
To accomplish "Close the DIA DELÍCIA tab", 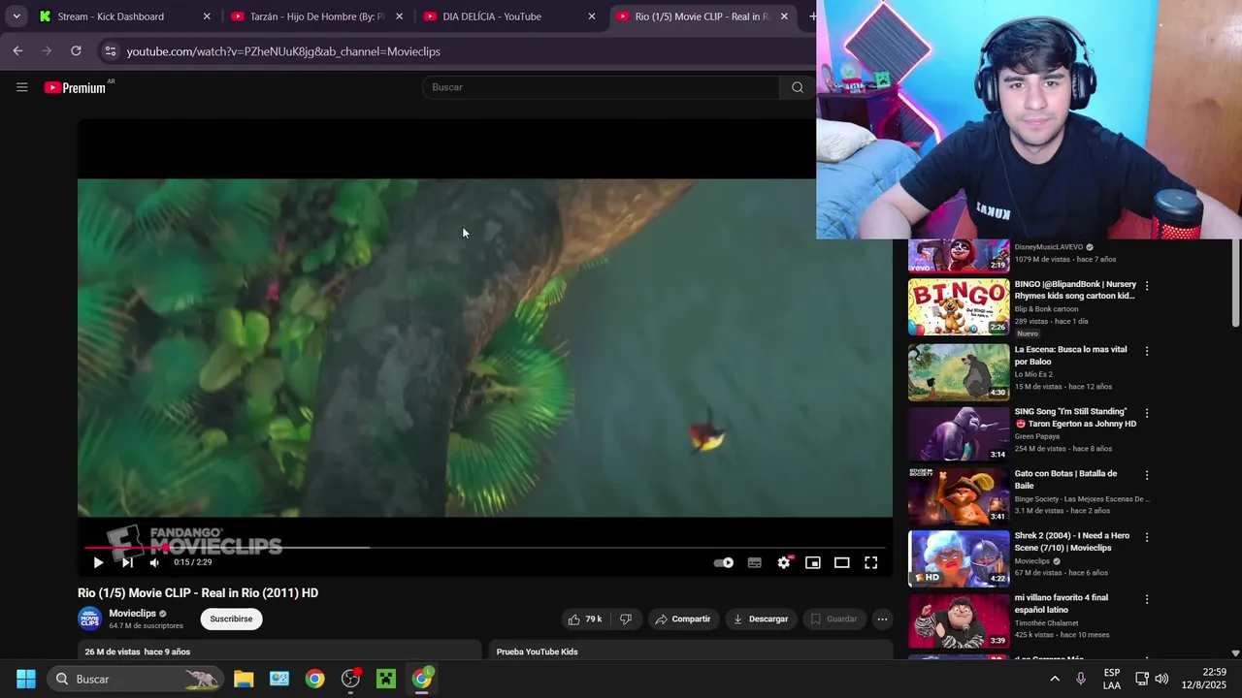I will [592, 16].
